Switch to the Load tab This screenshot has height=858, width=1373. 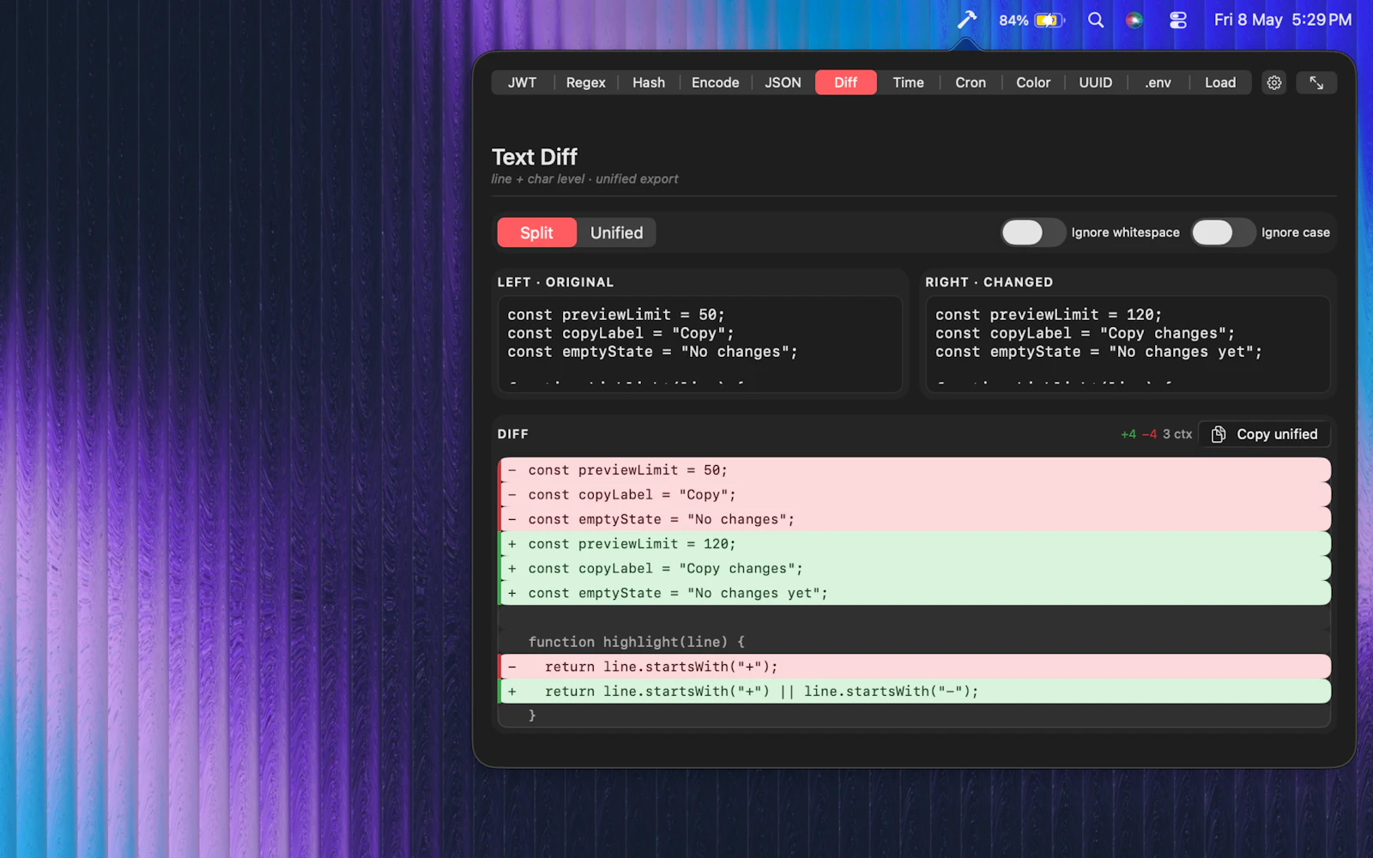click(1219, 82)
